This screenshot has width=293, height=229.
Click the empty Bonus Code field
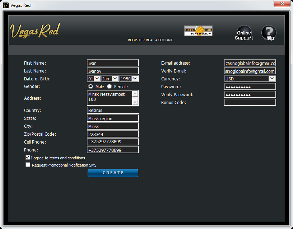point(250,102)
